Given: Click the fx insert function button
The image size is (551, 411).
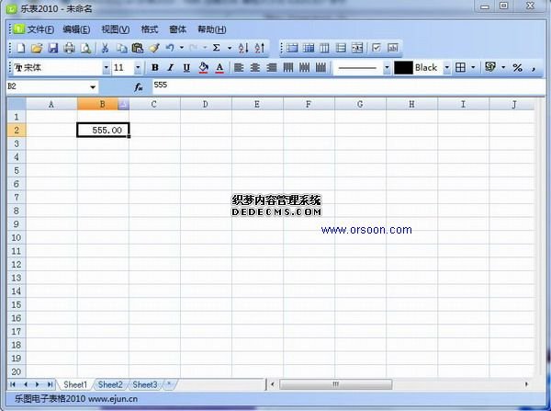Looking at the screenshot, I should coord(139,87).
